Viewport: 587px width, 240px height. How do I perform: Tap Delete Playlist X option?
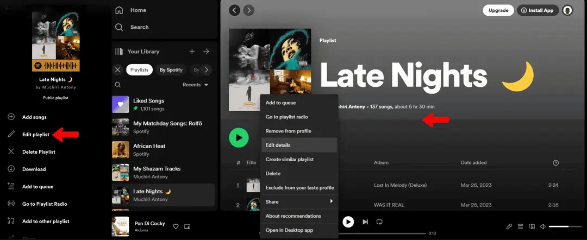(32, 152)
